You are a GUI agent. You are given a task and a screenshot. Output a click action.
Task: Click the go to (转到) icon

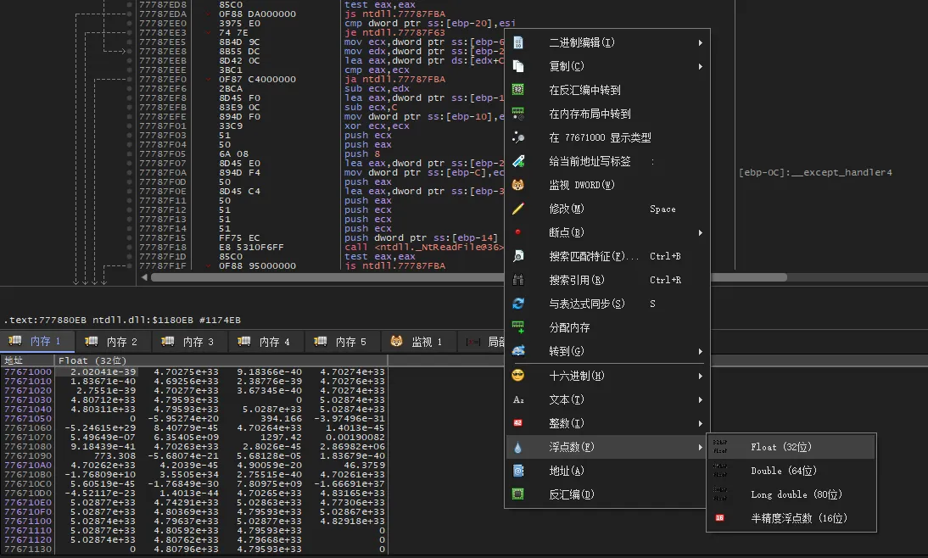pyautogui.click(x=517, y=351)
